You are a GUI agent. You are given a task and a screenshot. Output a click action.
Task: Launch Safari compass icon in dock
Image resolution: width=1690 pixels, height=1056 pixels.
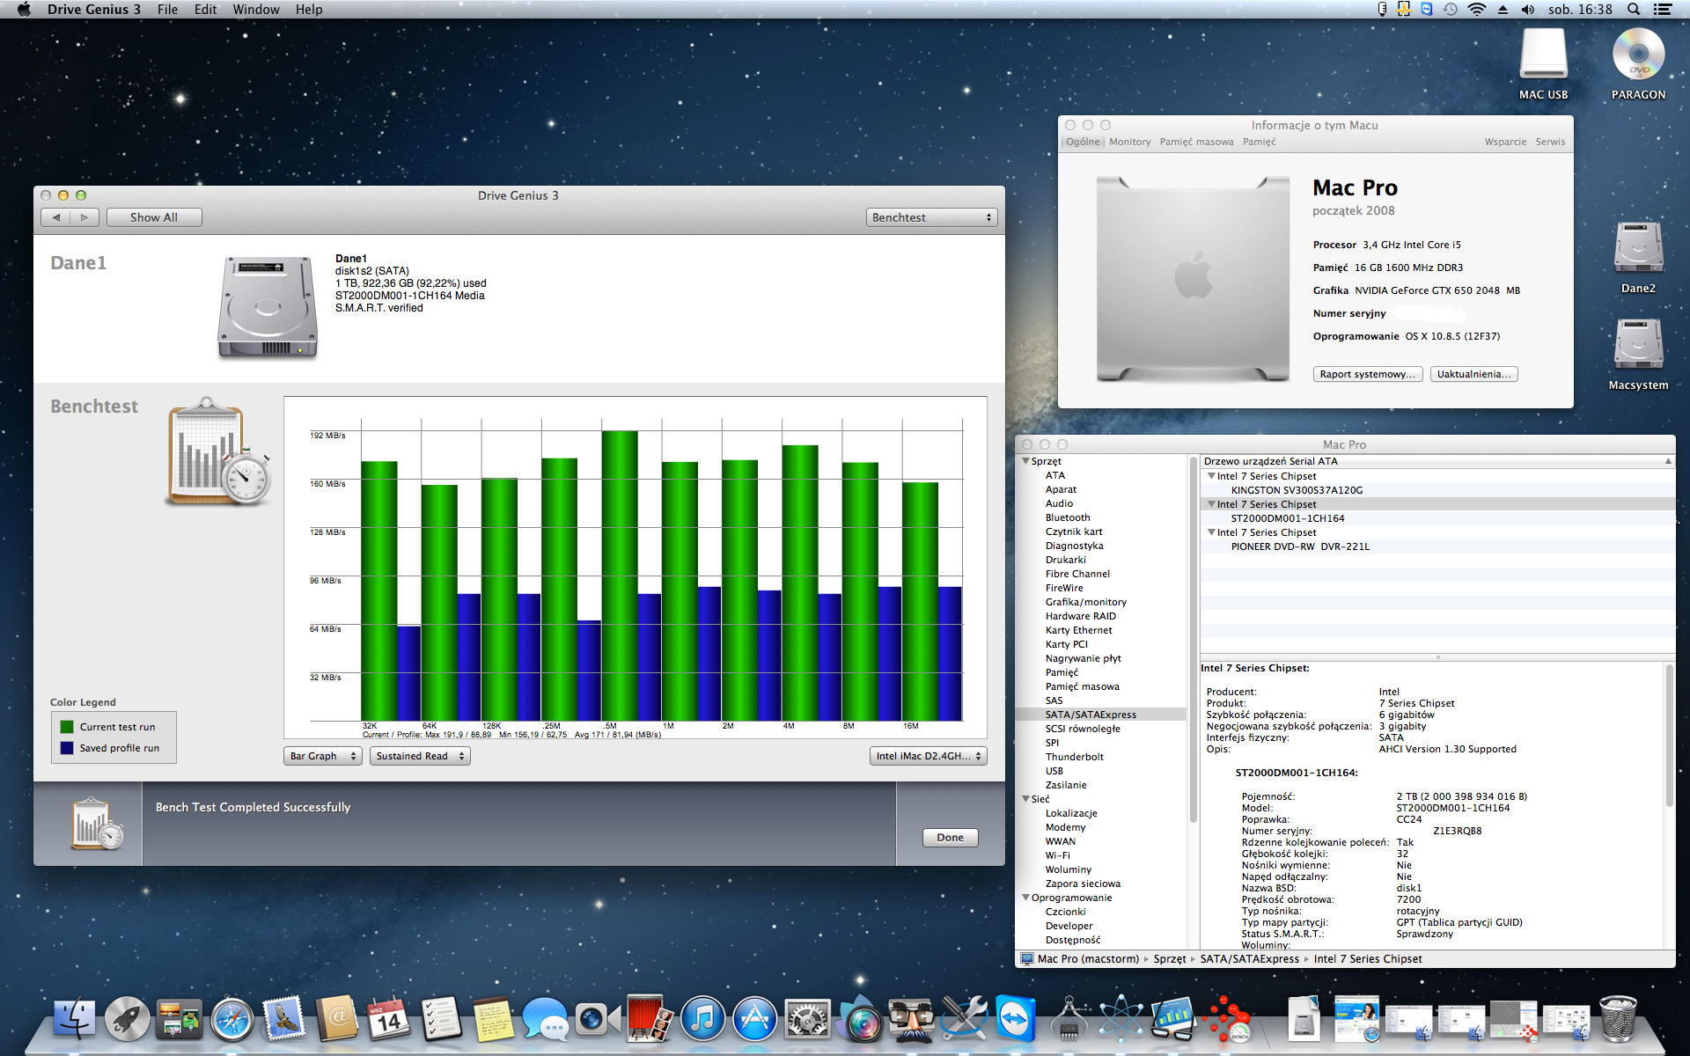coord(231,1019)
